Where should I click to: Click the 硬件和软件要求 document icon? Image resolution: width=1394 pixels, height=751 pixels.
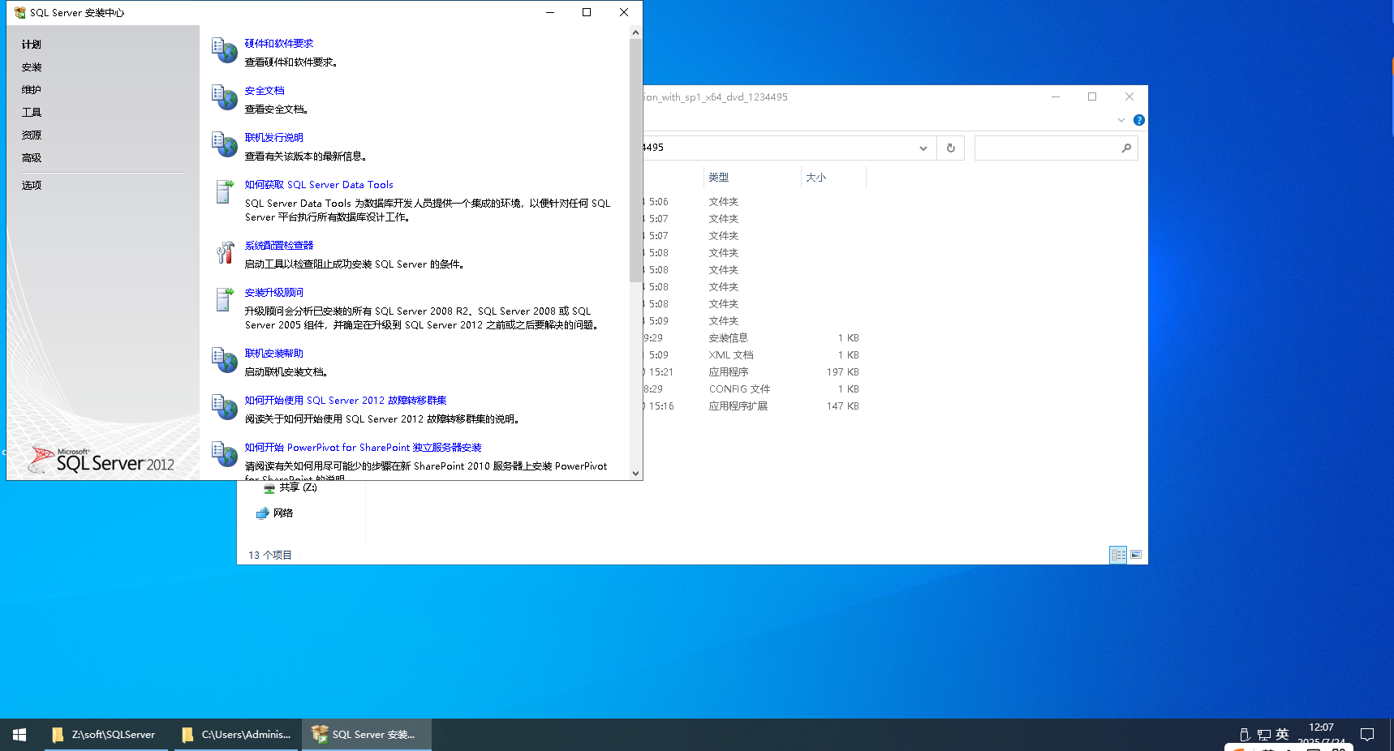[224, 49]
